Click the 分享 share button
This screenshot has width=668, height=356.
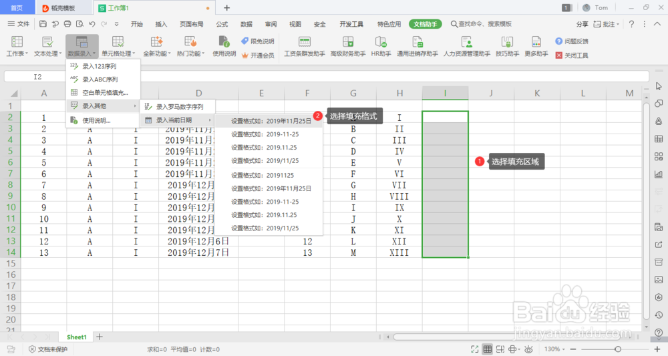[582, 24]
